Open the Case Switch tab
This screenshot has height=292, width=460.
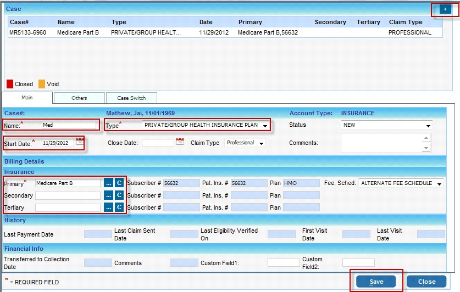tap(131, 98)
